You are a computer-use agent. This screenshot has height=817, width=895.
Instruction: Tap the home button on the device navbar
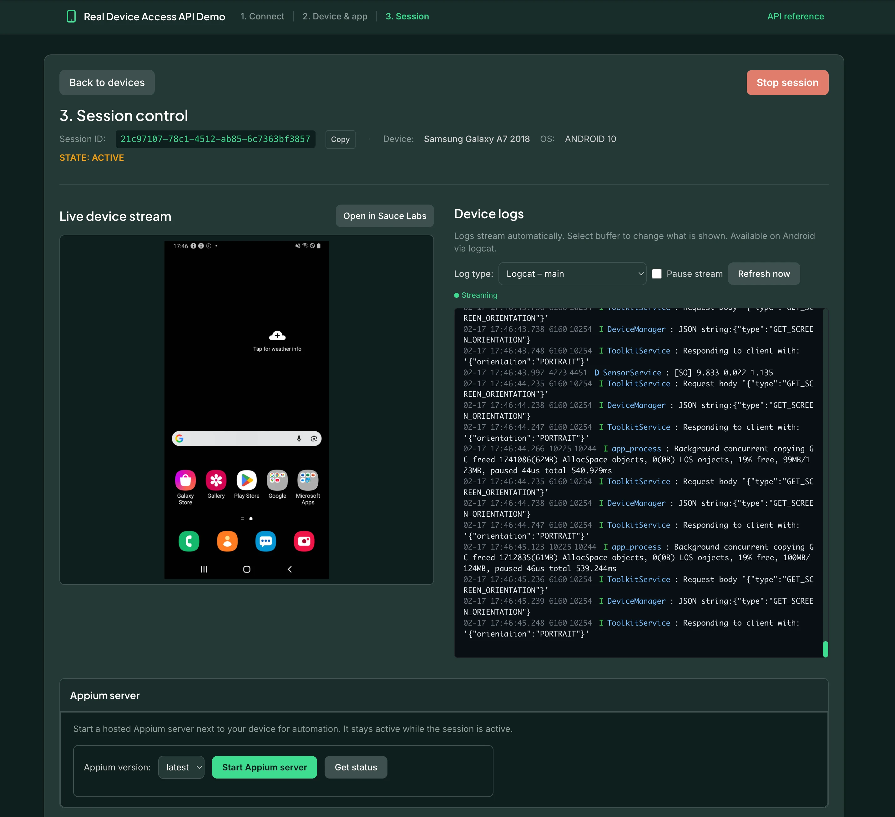(x=246, y=569)
